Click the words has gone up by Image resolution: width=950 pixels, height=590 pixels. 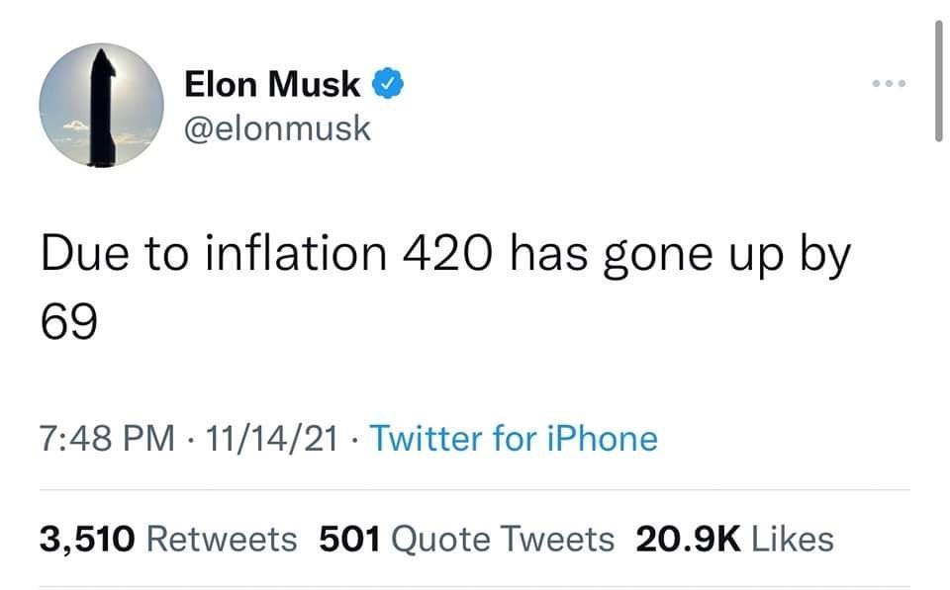coord(680,254)
